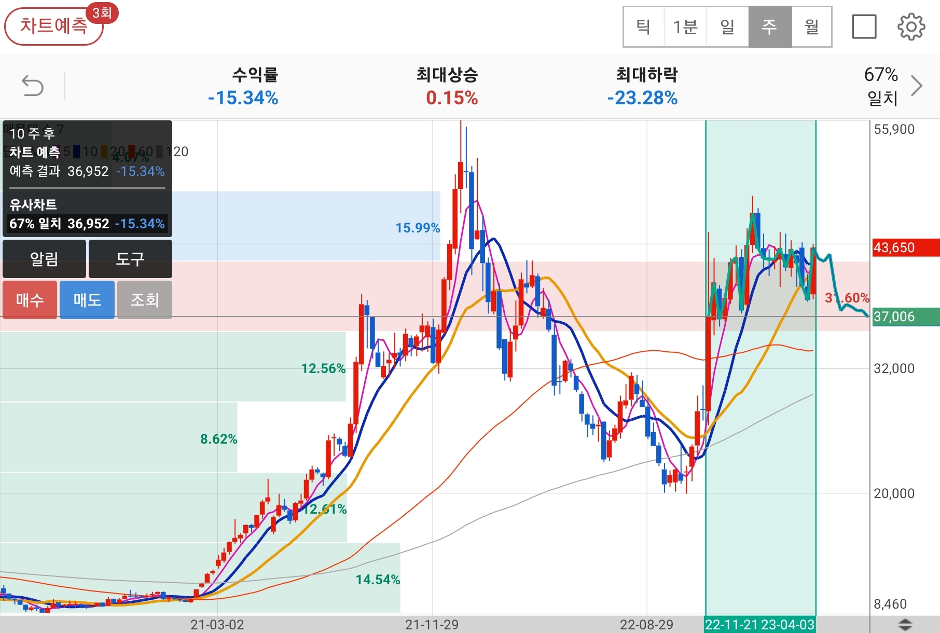Switch to the 1분 one-minute tab
The width and height of the screenshot is (940, 633).
pyautogui.click(x=685, y=26)
